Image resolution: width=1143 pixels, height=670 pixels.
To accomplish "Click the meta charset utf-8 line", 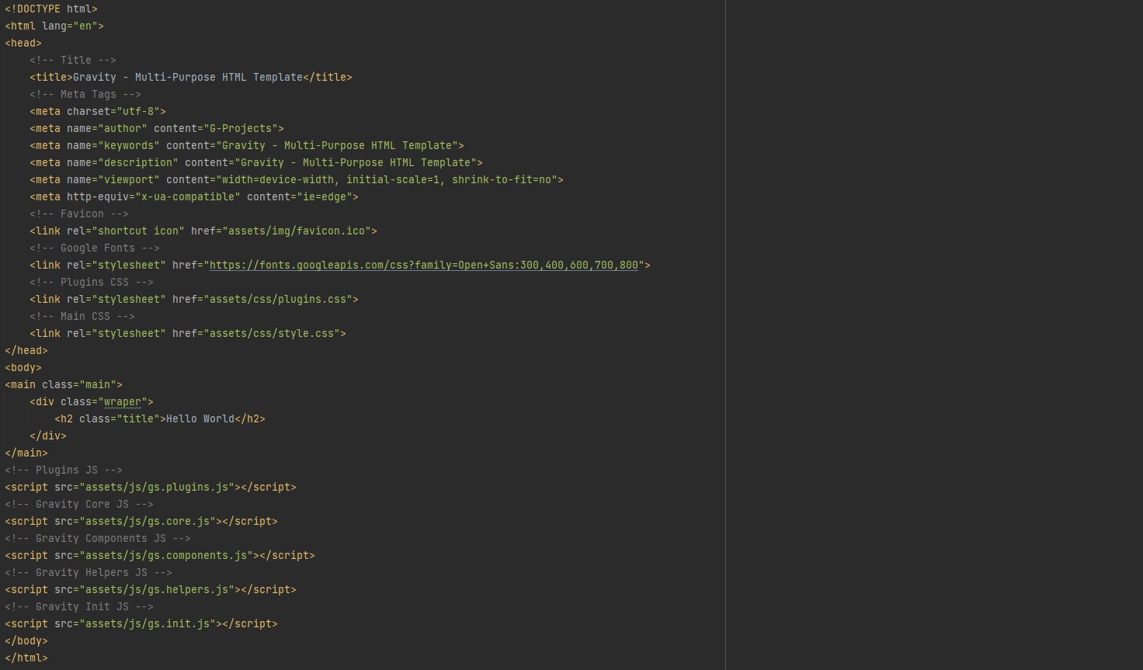I will [98, 112].
